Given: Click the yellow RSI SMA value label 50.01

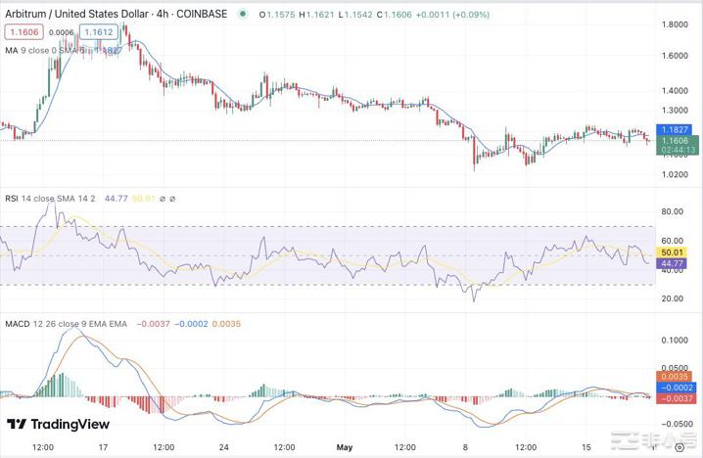Looking at the screenshot, I should pos(672,252).
